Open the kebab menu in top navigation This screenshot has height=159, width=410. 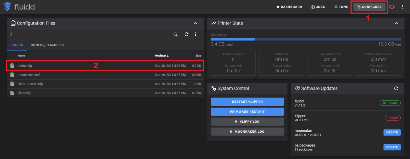coord(403,7)
